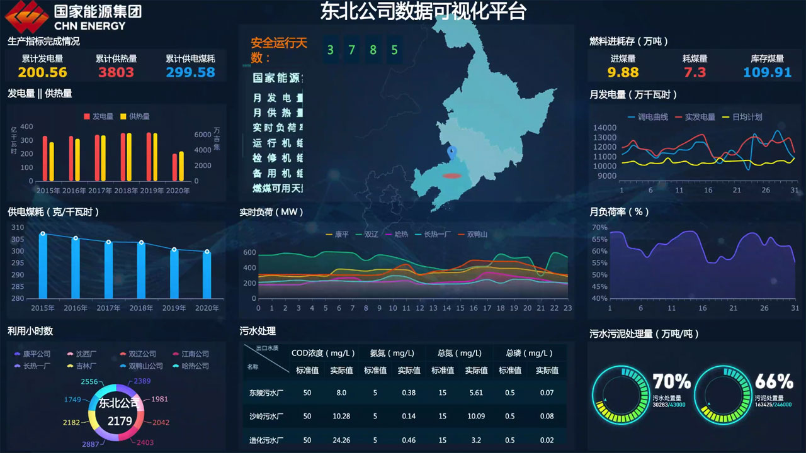Toggle 发电量 series in bar chart legend

pos(99,116)
